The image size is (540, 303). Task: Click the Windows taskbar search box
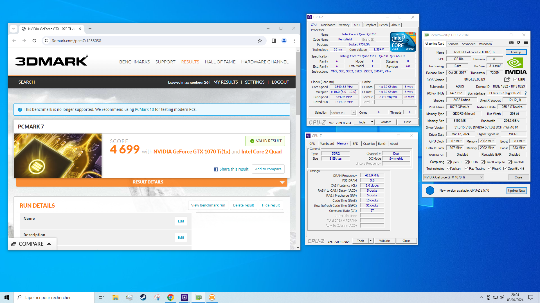tap(54, 297)
